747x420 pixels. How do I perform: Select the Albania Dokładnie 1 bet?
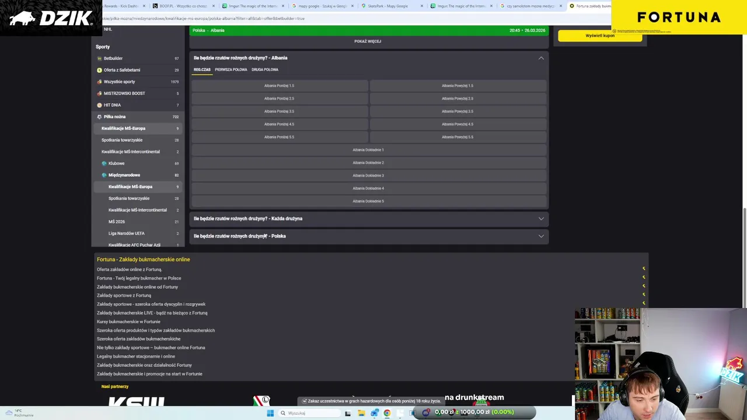pos(368,150)
